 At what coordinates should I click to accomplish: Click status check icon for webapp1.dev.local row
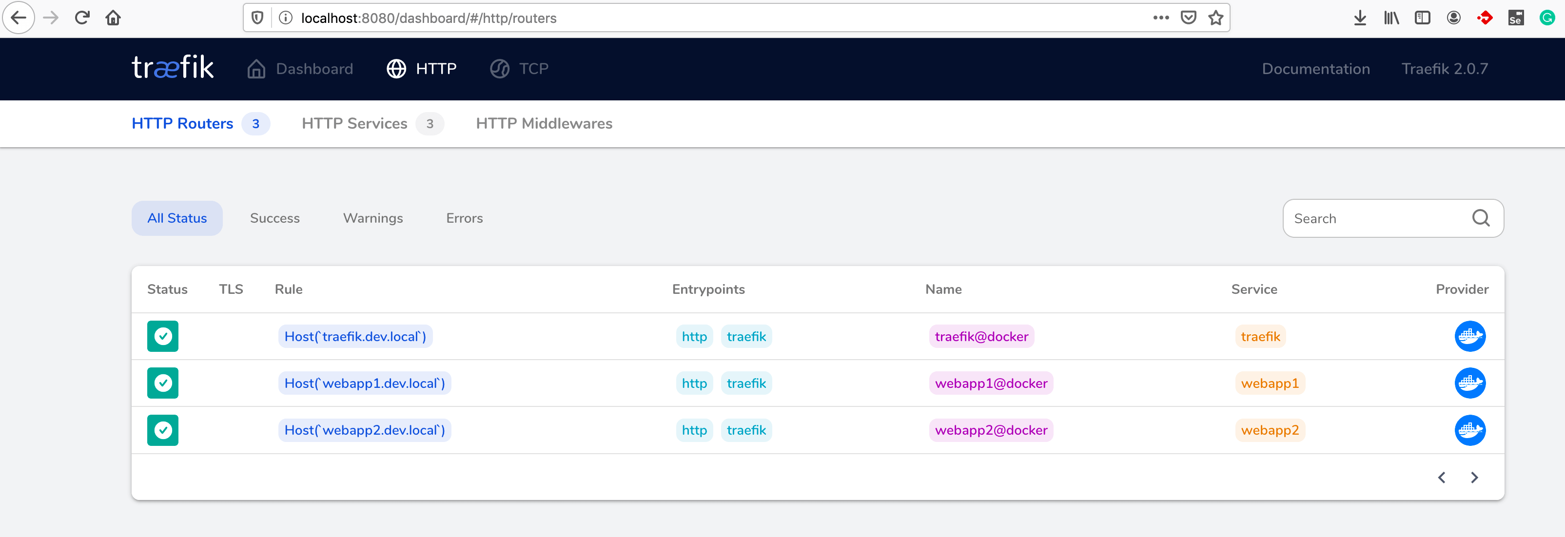pos(163,383)
